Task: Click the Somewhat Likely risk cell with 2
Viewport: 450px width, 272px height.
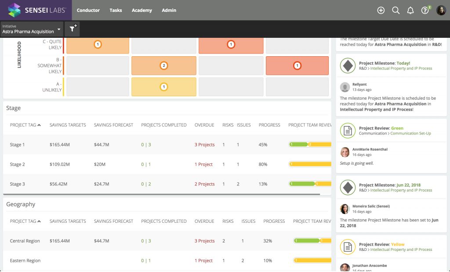Action: point(163,65)
